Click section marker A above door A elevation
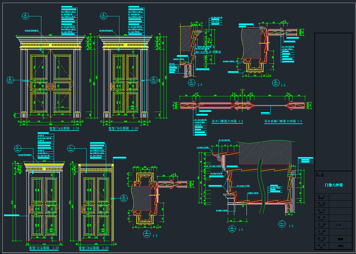This screenshot has width=356, height=254. click(x=26, y=16)
